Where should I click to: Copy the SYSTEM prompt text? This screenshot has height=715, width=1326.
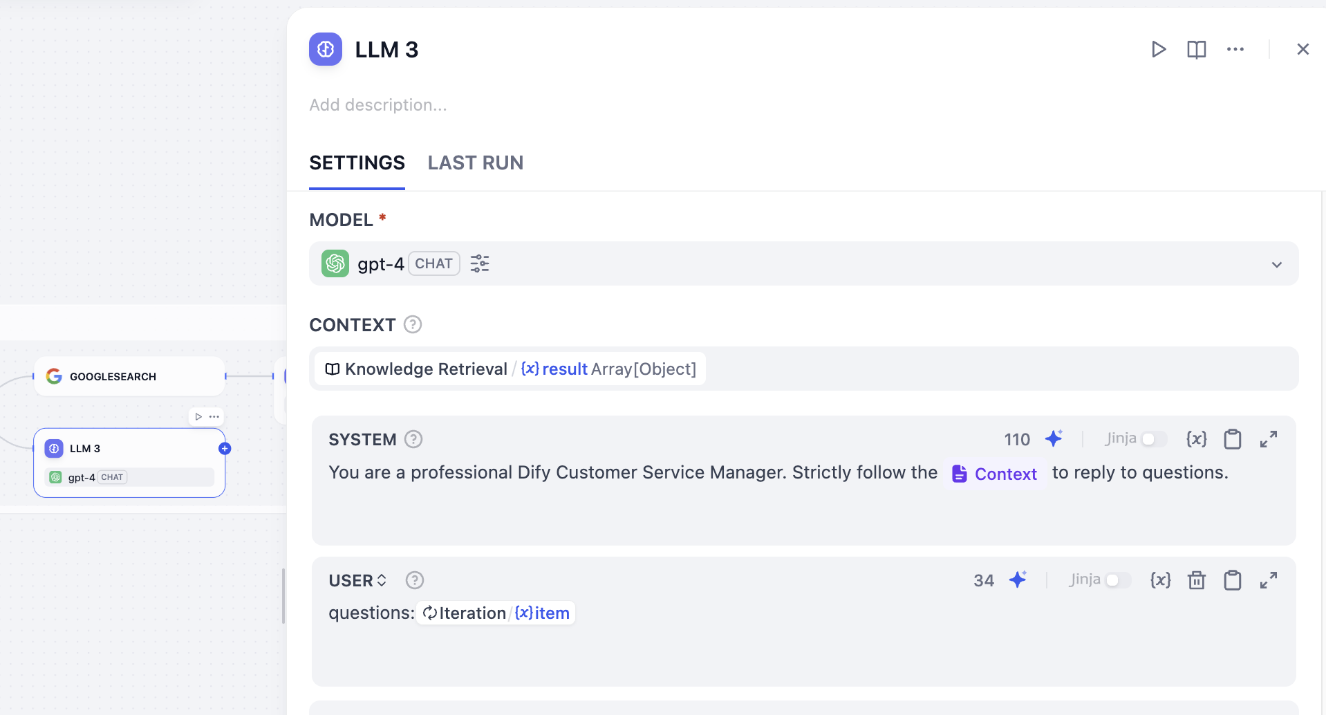tap(1233, 439)
